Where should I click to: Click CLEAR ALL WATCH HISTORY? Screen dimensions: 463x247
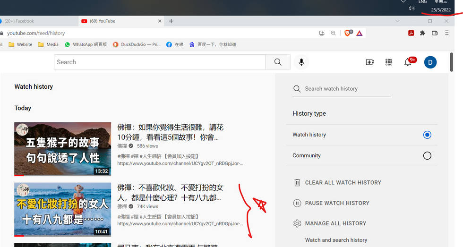343,183
